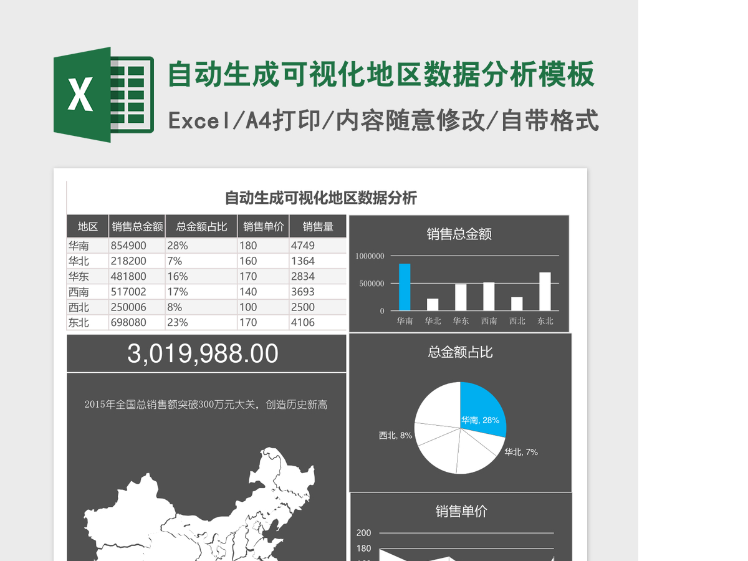Click the 总金额占比 column header
Viewport: 748px width, 561px height.
pos(201,226)
